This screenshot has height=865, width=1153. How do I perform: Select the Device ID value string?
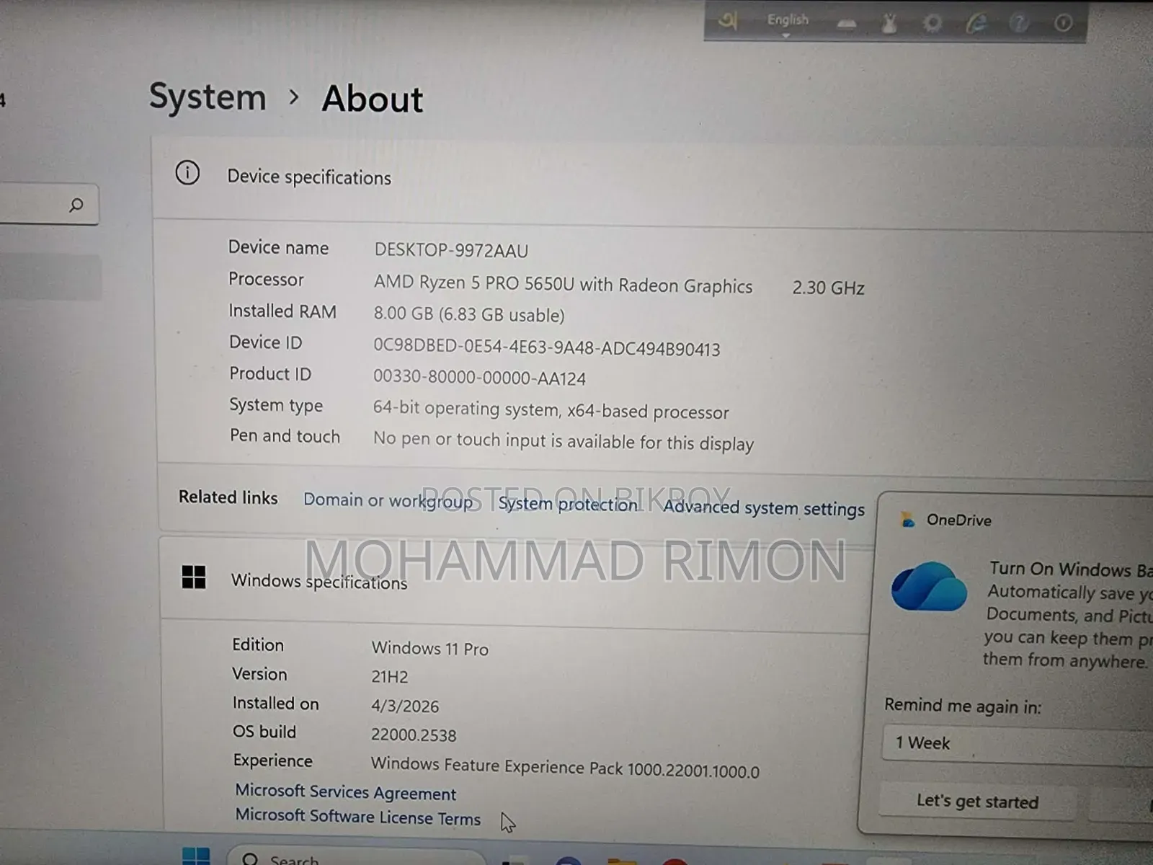point(546,347)
